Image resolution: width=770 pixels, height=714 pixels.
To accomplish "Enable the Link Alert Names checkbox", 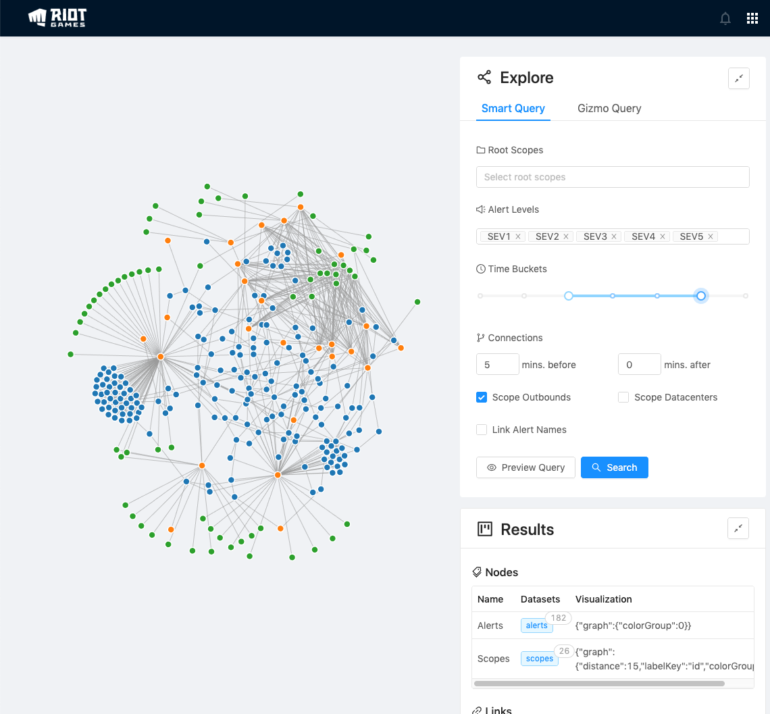I will (482, 430).
